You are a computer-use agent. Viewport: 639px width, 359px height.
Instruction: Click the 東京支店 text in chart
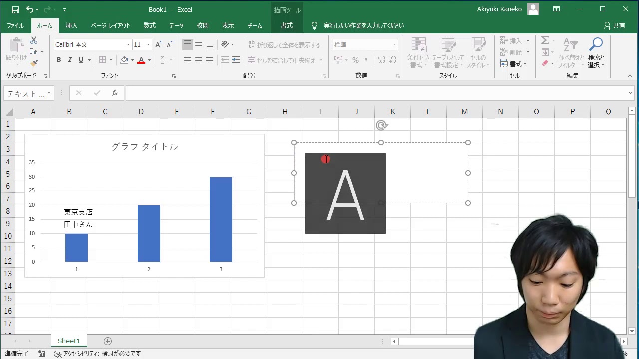point(78,212)
